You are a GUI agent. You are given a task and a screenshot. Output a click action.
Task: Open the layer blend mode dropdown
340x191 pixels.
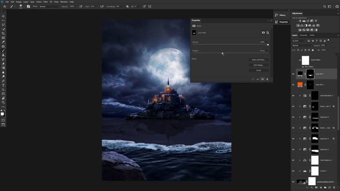coord(302,46)
